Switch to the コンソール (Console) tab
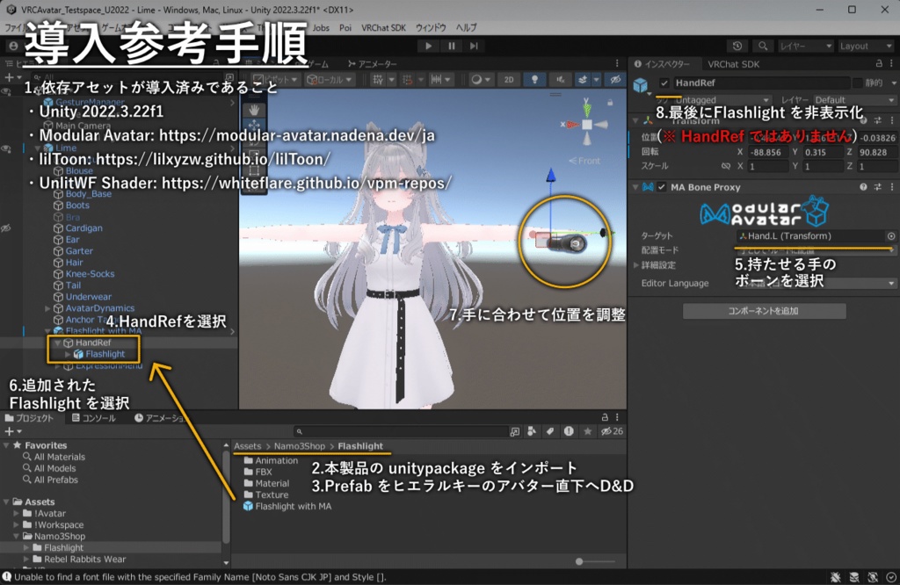Image resolution: width=900 pixels, height=585 pixels. 92,419
